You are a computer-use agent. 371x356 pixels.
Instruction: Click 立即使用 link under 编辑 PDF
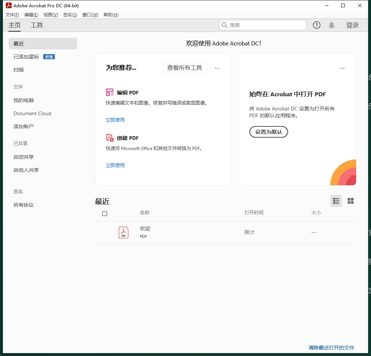115,120
